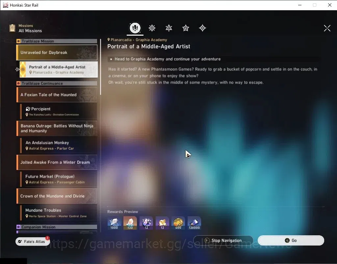
Task: Click the Planarcadia - Graphia Academy location header
Action: [x=137, y=40]
